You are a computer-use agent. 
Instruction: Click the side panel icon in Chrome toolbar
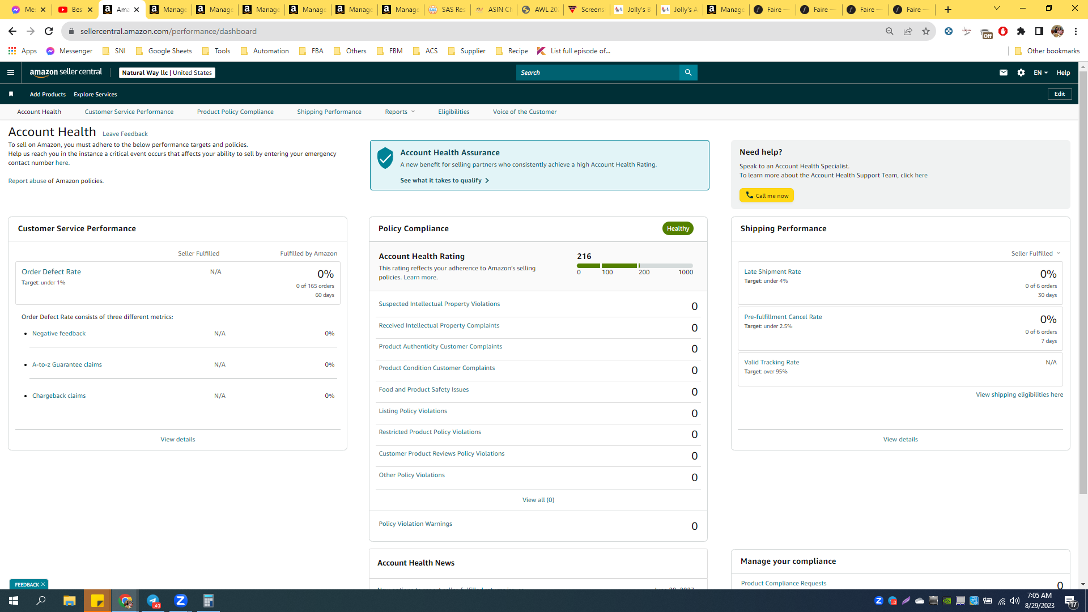1039,31
